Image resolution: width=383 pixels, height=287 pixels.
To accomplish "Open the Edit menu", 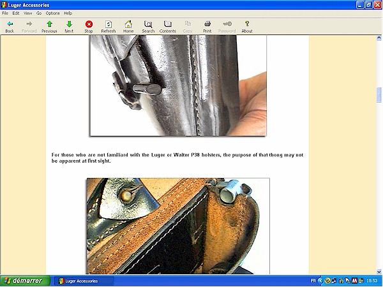I will point(16,13).
